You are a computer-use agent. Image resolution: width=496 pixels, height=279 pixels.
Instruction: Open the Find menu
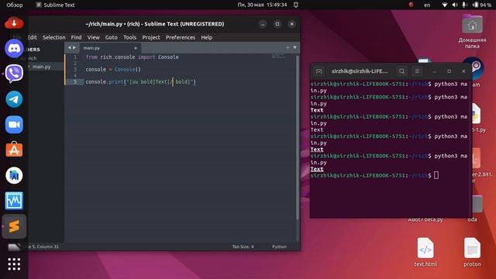pyautogui.click(x=76, y=37)
